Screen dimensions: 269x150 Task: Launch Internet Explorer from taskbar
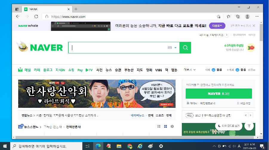[140, 146]
